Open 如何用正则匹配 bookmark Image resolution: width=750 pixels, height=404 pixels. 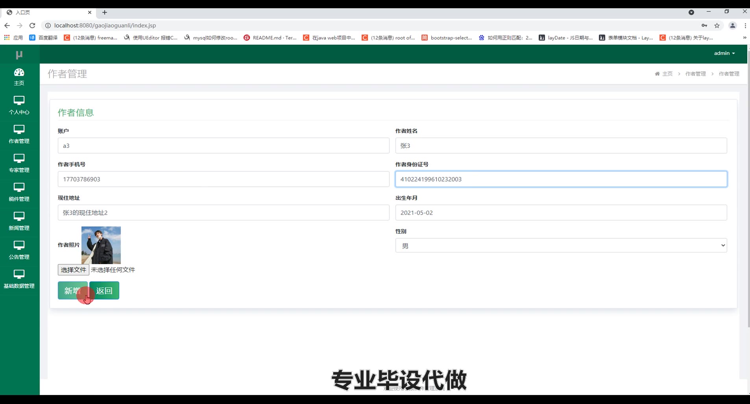pyautogui.click(x=506, y=38)
